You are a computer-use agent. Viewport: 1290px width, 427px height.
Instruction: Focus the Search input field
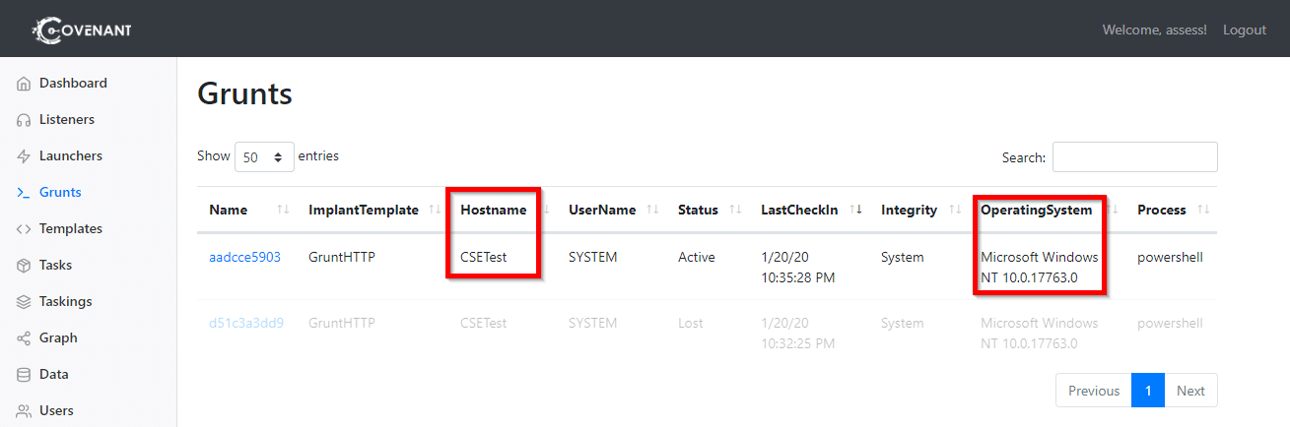(x=1134, y=157)
